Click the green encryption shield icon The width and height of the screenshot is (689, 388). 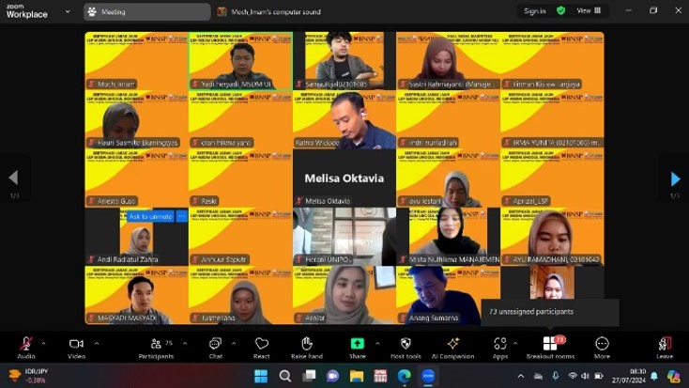coord(560,11)
